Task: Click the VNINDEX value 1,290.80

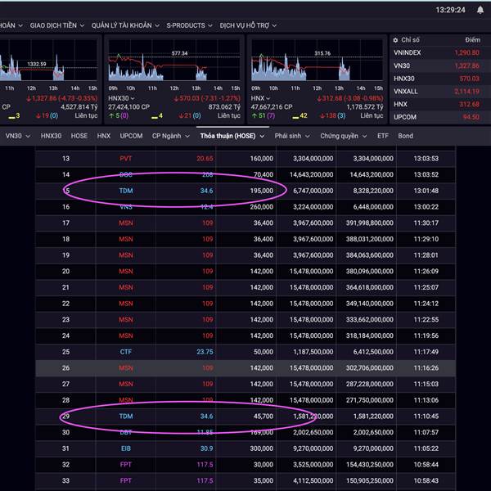Action: point(467,52)
